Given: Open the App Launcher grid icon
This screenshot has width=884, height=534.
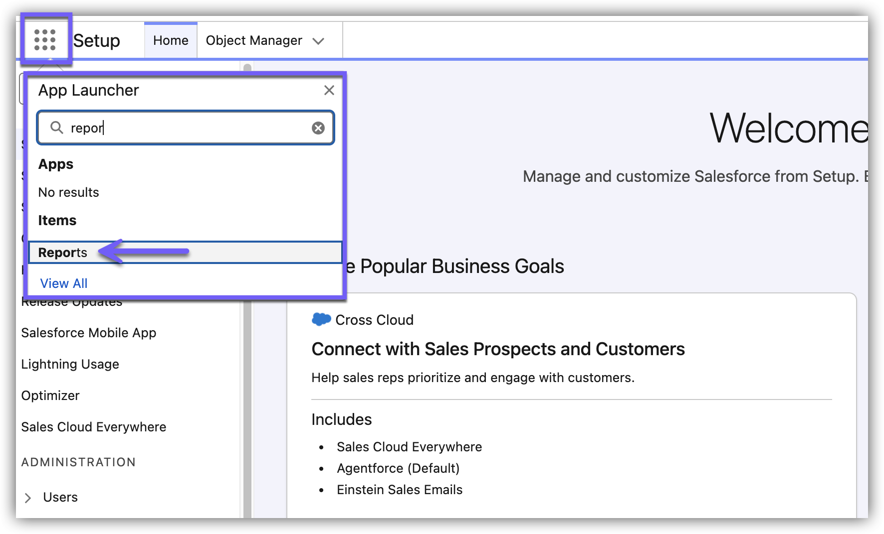Looking at the screenshot, I should (x=45, y=40).
